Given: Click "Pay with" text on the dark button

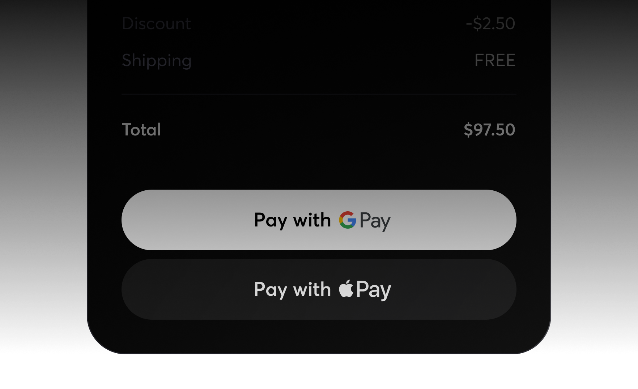Looking at the screenshot, I should [292, 290].
